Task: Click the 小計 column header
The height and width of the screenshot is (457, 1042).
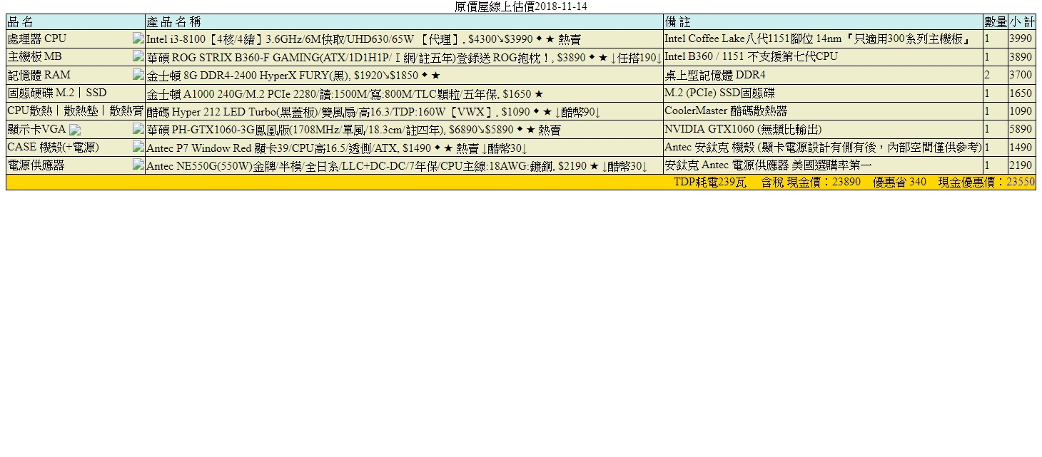Action: tap(1022, 21)
